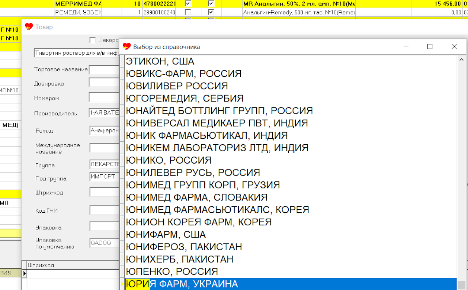Select ЮВИЛИВЕР РОССИЯ entry
468x290 pixels.
pyautogui.click(x=291, y=86)
